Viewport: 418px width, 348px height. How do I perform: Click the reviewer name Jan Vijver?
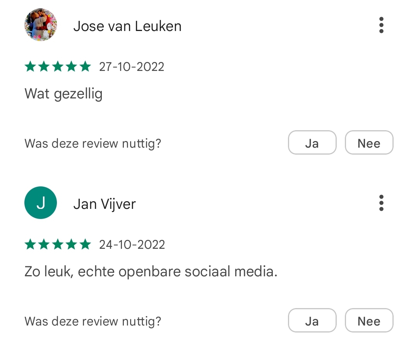pos(104,204)
